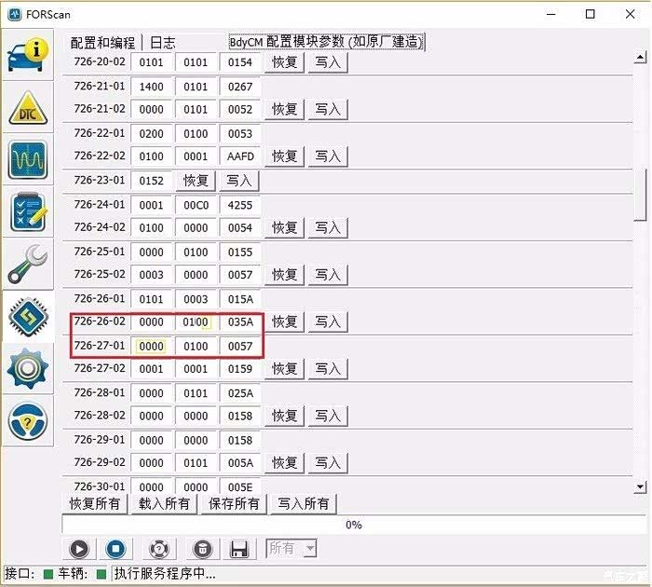Click field 0152 in row 726-23-01

(151, 181)
